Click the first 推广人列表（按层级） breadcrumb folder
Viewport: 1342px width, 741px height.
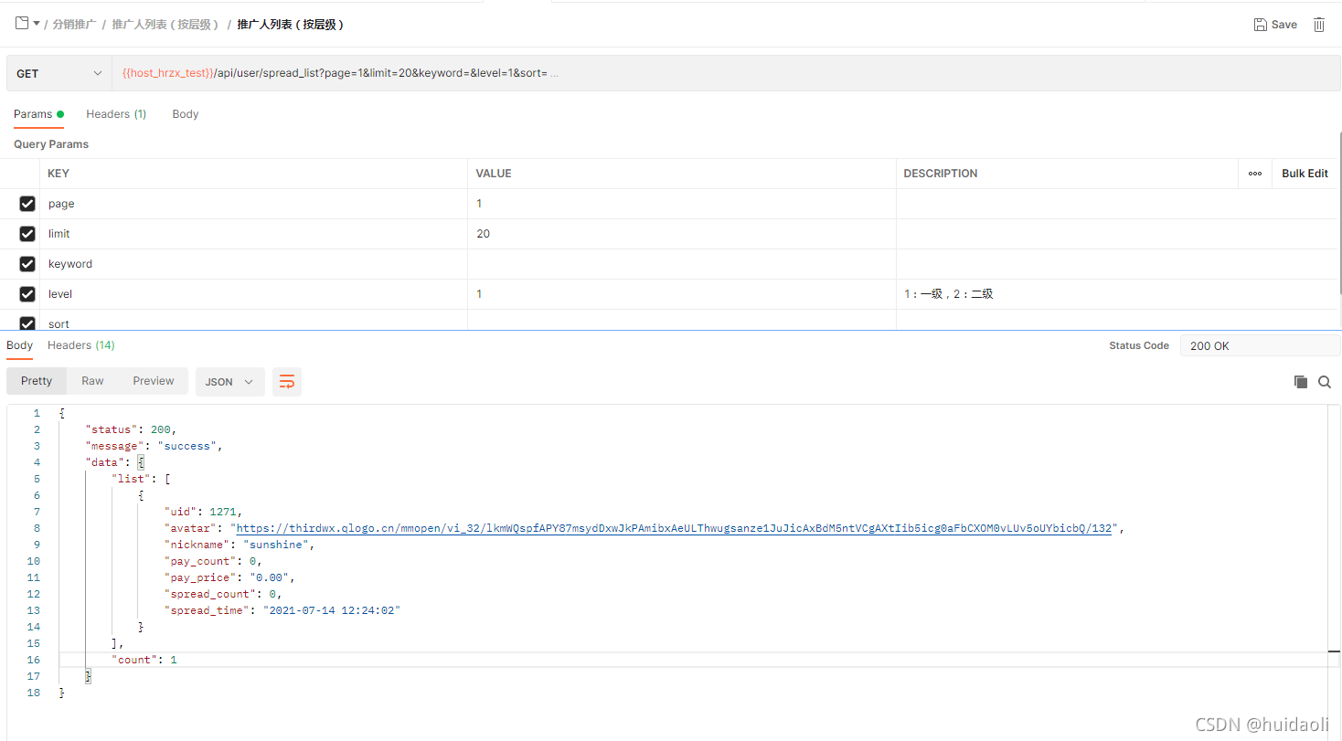point(165,25)
